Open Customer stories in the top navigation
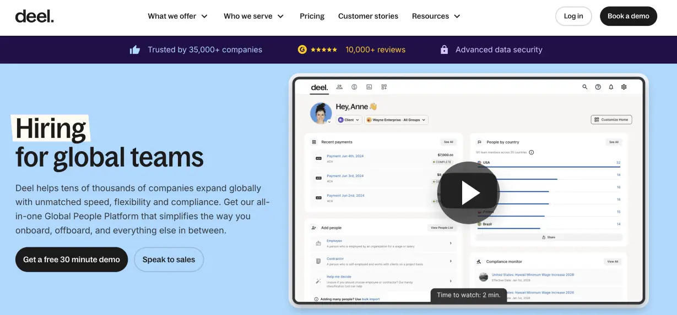677x315 pixels. tap(368, 16)
